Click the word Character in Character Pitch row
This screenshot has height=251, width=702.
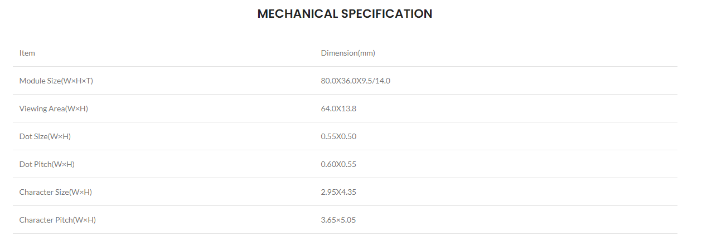(x=36, y=220)
